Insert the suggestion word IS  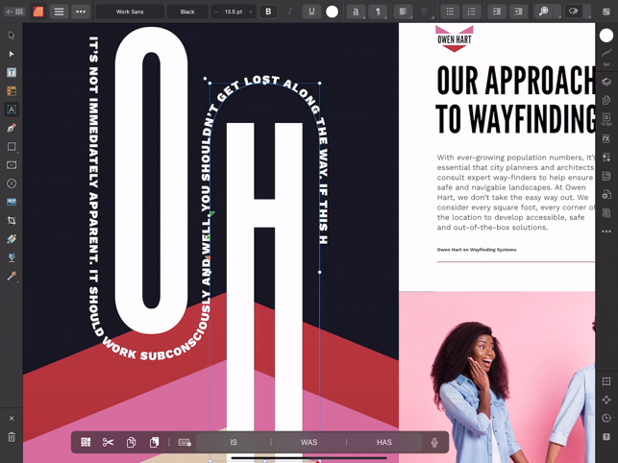point(234,443)
